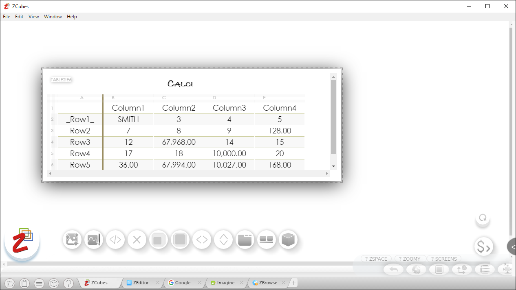The height and width of the screenshot is (290, 516).
Task: Click the small square cube icon
Action: [159, 240]
